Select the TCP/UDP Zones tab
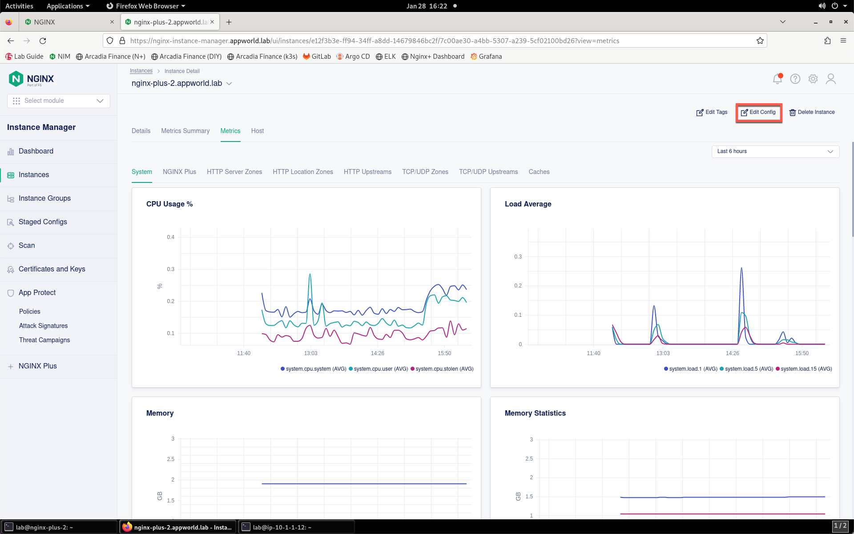 coord(425,172)
